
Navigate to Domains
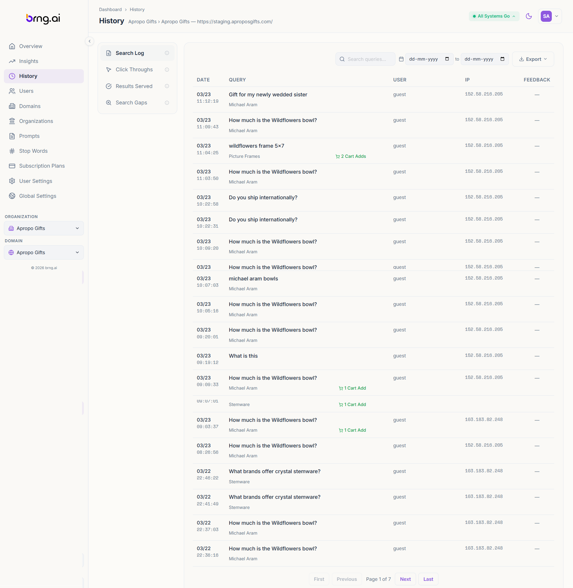(44, 106)
